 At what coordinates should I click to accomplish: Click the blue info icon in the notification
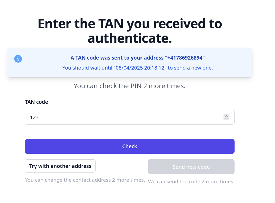coord(18,59)
